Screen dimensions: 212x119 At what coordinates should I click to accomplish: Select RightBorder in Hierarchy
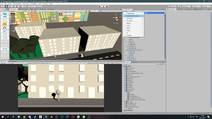click(132, 48)
